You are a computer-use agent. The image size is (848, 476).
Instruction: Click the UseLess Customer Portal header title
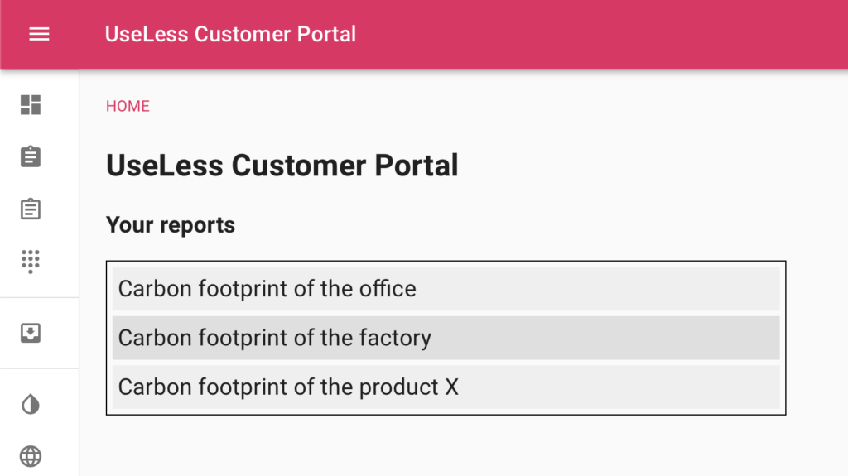point(230,34)
